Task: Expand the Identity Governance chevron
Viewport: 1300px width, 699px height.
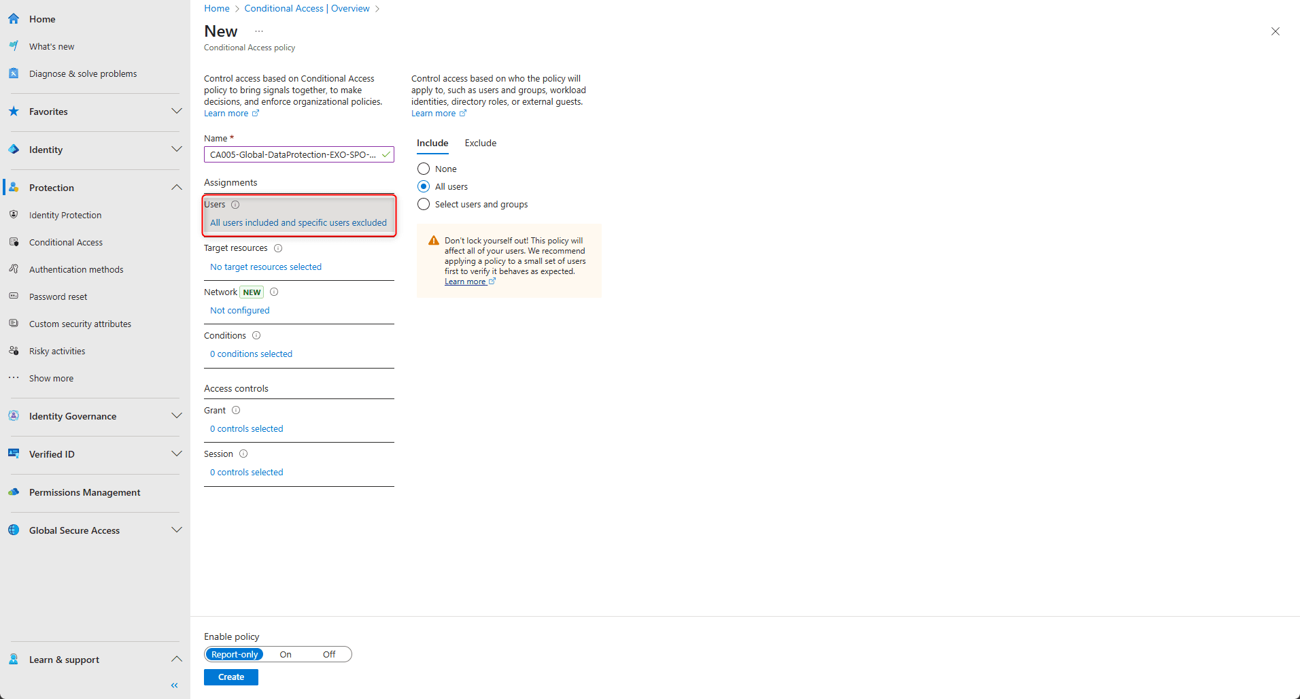Action: point(177,415)
